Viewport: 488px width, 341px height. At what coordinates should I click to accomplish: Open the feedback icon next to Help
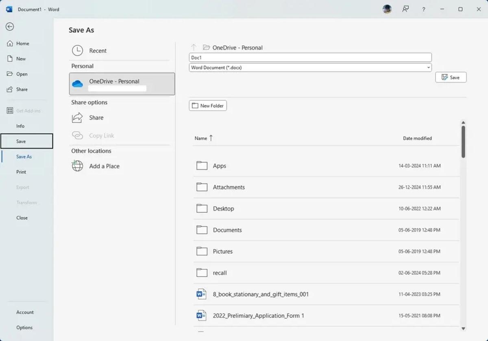[x=405, y=9]
